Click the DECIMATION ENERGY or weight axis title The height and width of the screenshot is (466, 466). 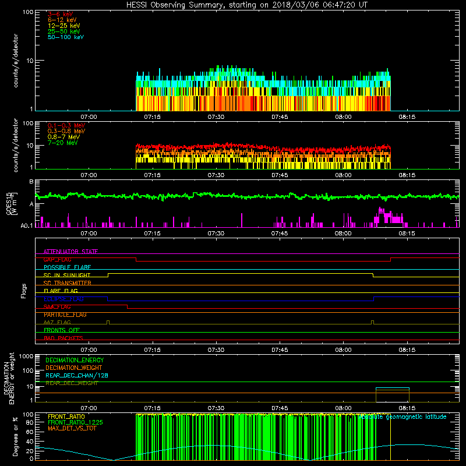[9, 378]
